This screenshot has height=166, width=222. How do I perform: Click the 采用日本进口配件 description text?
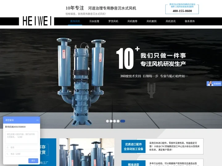(174, 146)
